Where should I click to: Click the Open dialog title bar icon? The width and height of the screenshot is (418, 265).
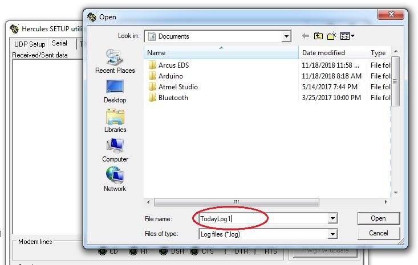[x=92, y=17]
